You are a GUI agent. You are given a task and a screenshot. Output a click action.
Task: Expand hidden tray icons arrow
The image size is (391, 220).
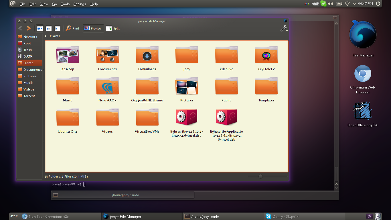coord(354,4)
